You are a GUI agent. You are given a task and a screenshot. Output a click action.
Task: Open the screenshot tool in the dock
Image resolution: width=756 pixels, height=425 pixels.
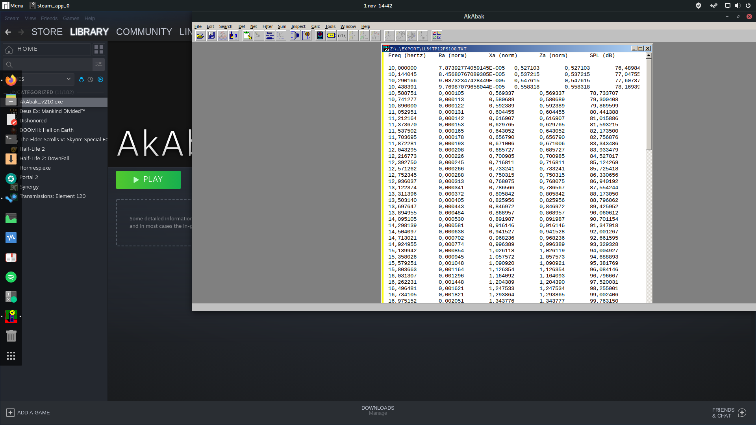pos(11,178)
